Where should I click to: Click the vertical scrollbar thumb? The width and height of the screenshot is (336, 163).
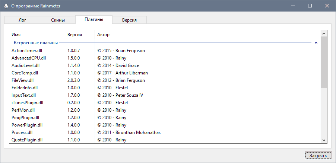click(324, 62)
